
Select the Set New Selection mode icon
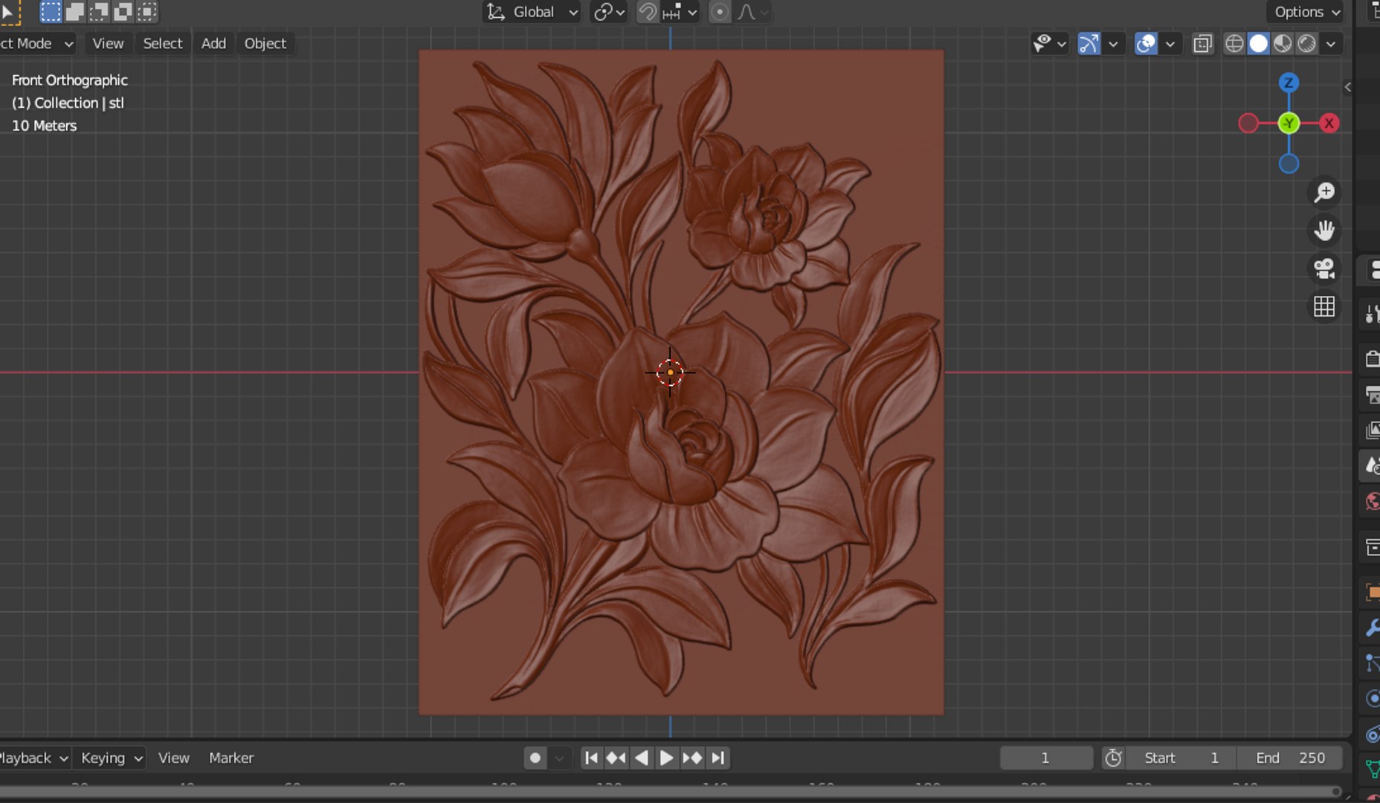(51, 11)
